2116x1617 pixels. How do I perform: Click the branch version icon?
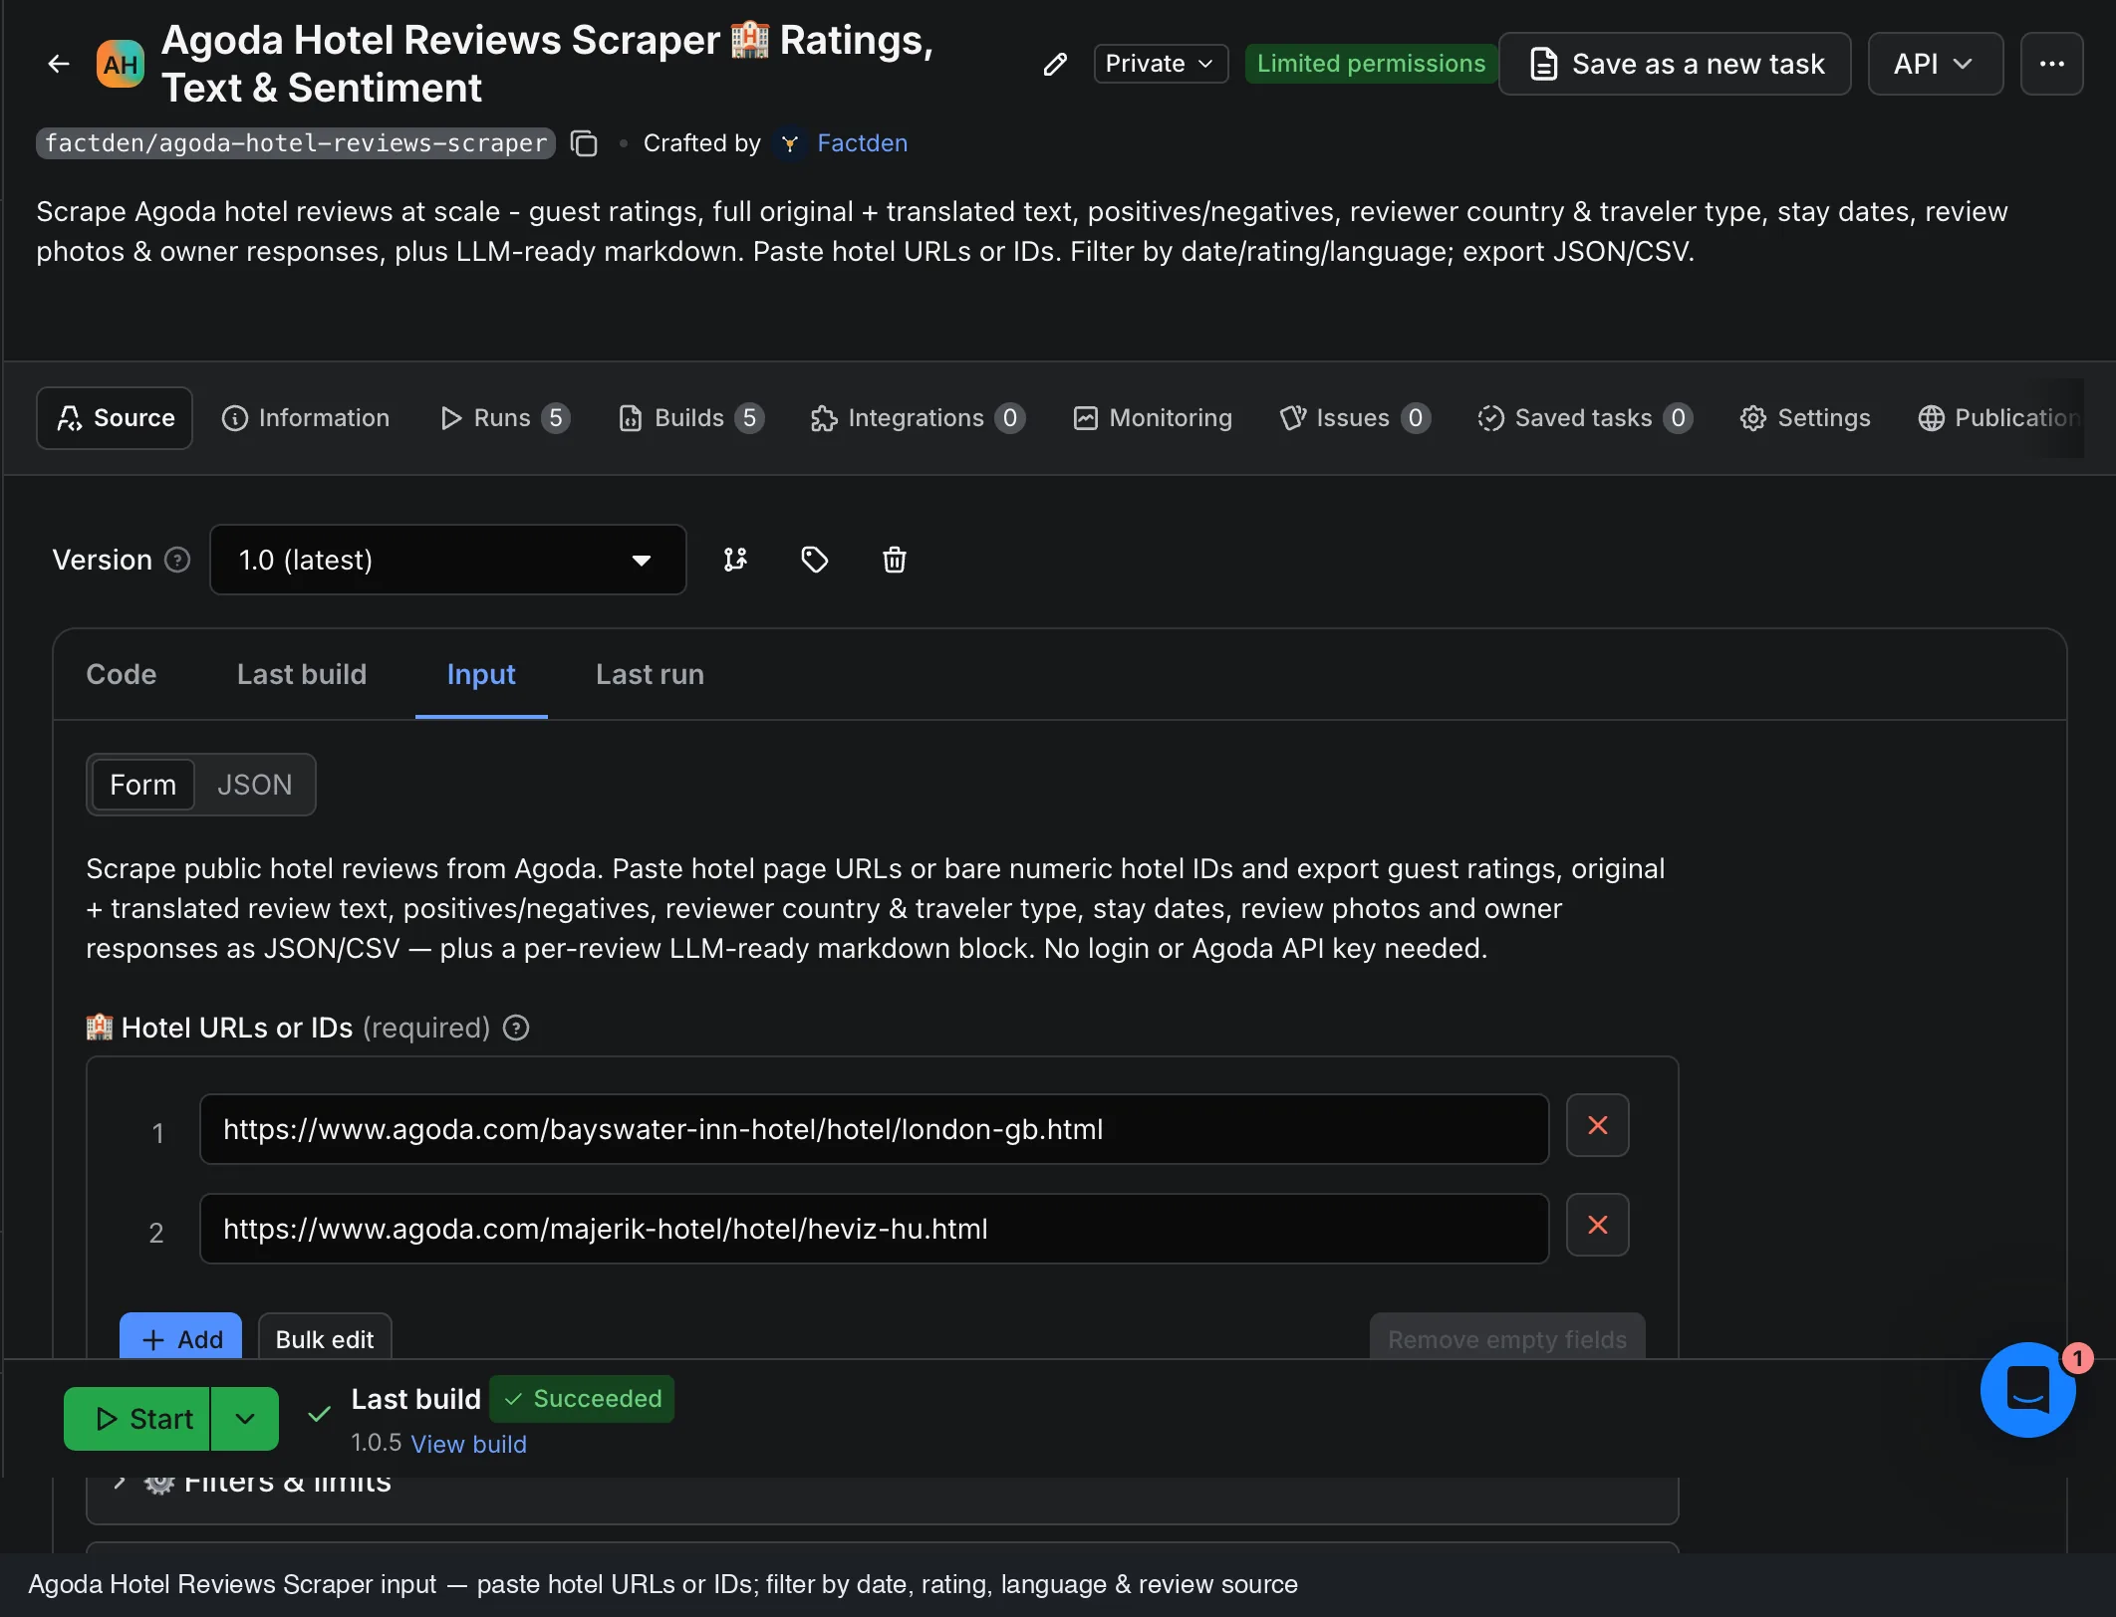(735, 560)
